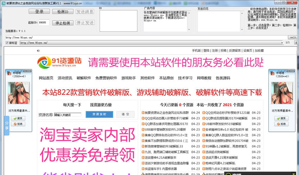299x175 pixels.
Task: Click the 发送消息 button
Action: click(x=85, y=12)
